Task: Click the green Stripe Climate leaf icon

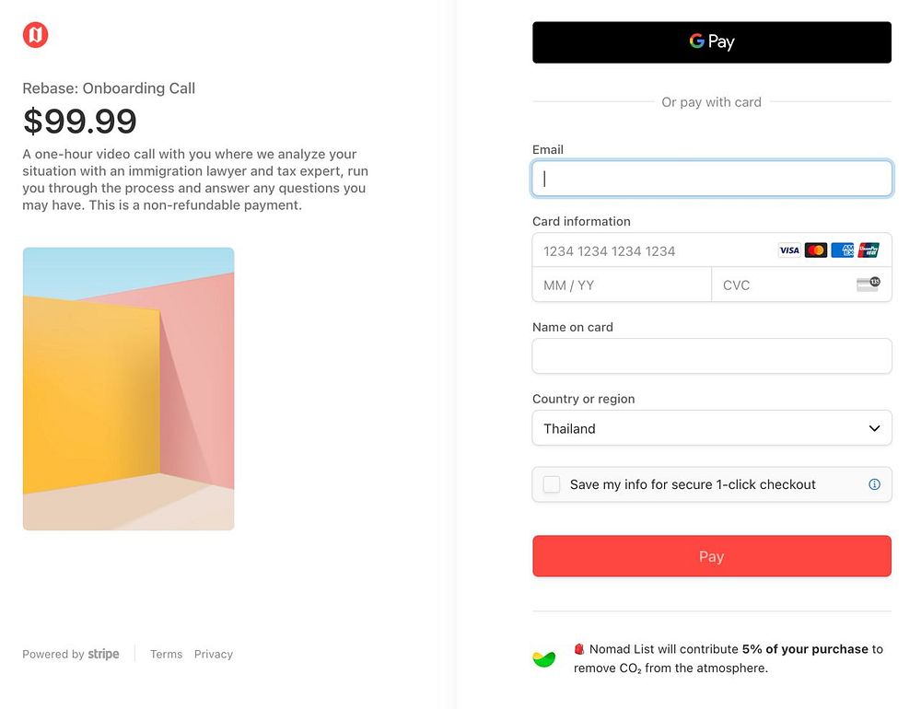Action: coord(544,658)
